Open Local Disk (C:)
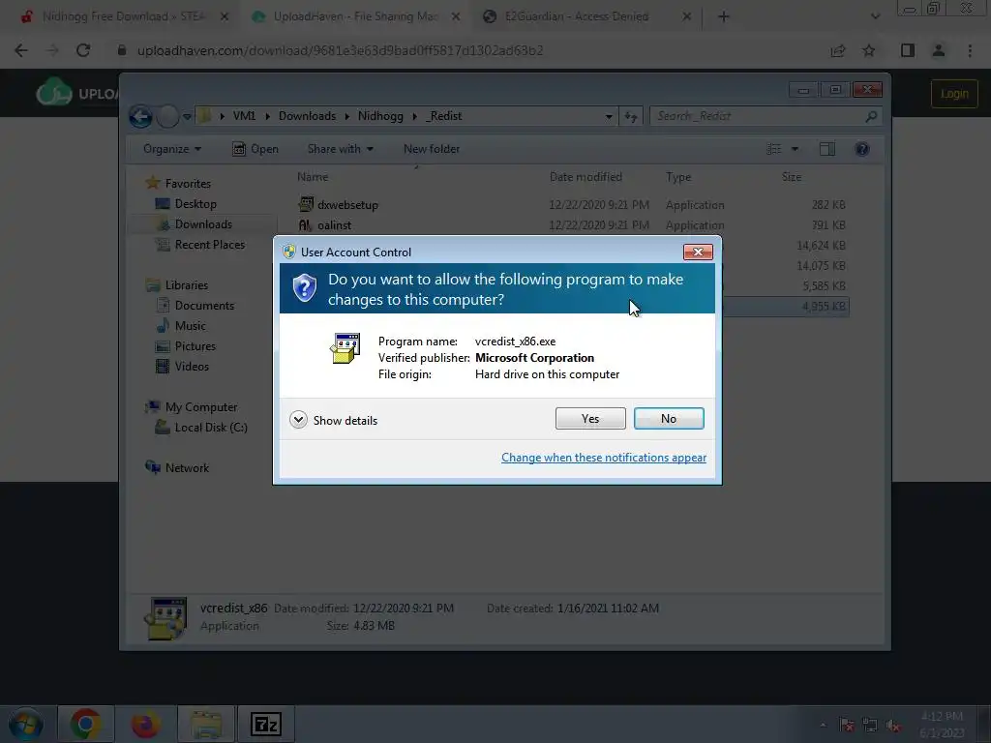 [210, 427]
